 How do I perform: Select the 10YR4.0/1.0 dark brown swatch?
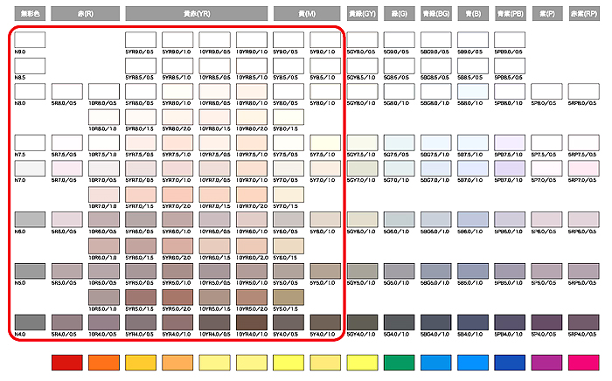point(250,322)
